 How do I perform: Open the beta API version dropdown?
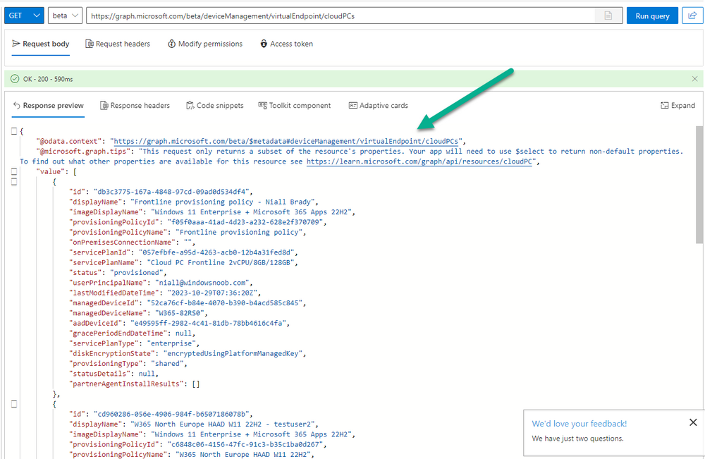(x=65, y=16)
